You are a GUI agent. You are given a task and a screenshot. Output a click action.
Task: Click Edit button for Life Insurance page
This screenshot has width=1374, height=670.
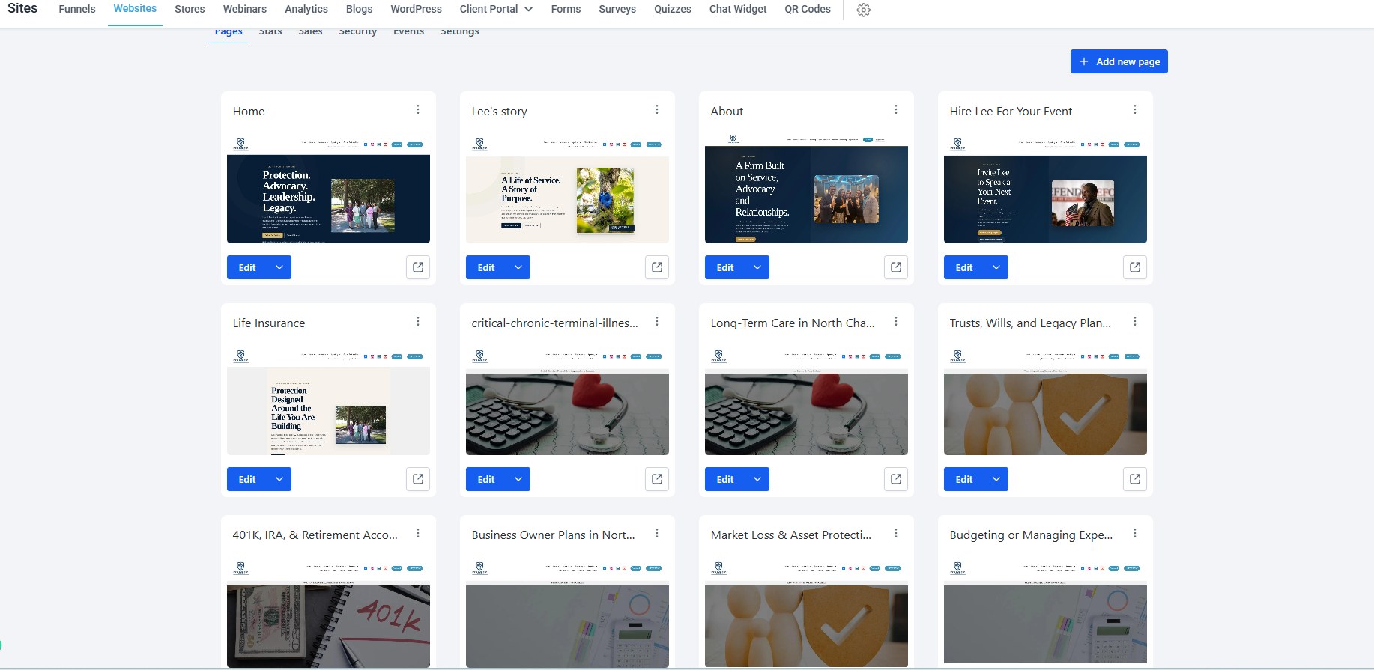(x=247, y=479)
